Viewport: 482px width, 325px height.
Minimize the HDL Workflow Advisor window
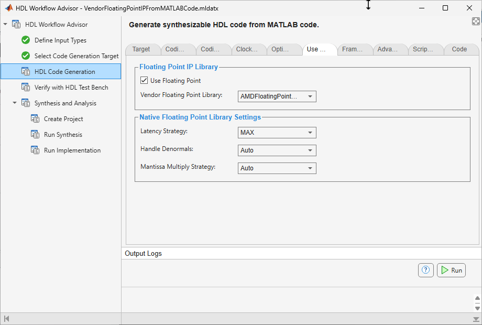pos(422,8)
